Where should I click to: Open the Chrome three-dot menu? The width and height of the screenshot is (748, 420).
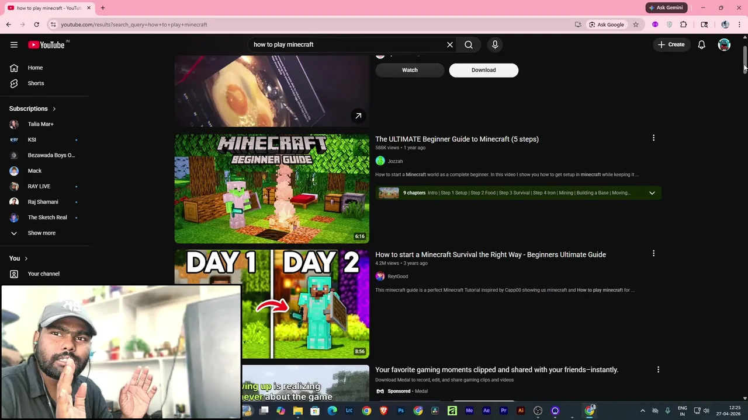point(739,24)
